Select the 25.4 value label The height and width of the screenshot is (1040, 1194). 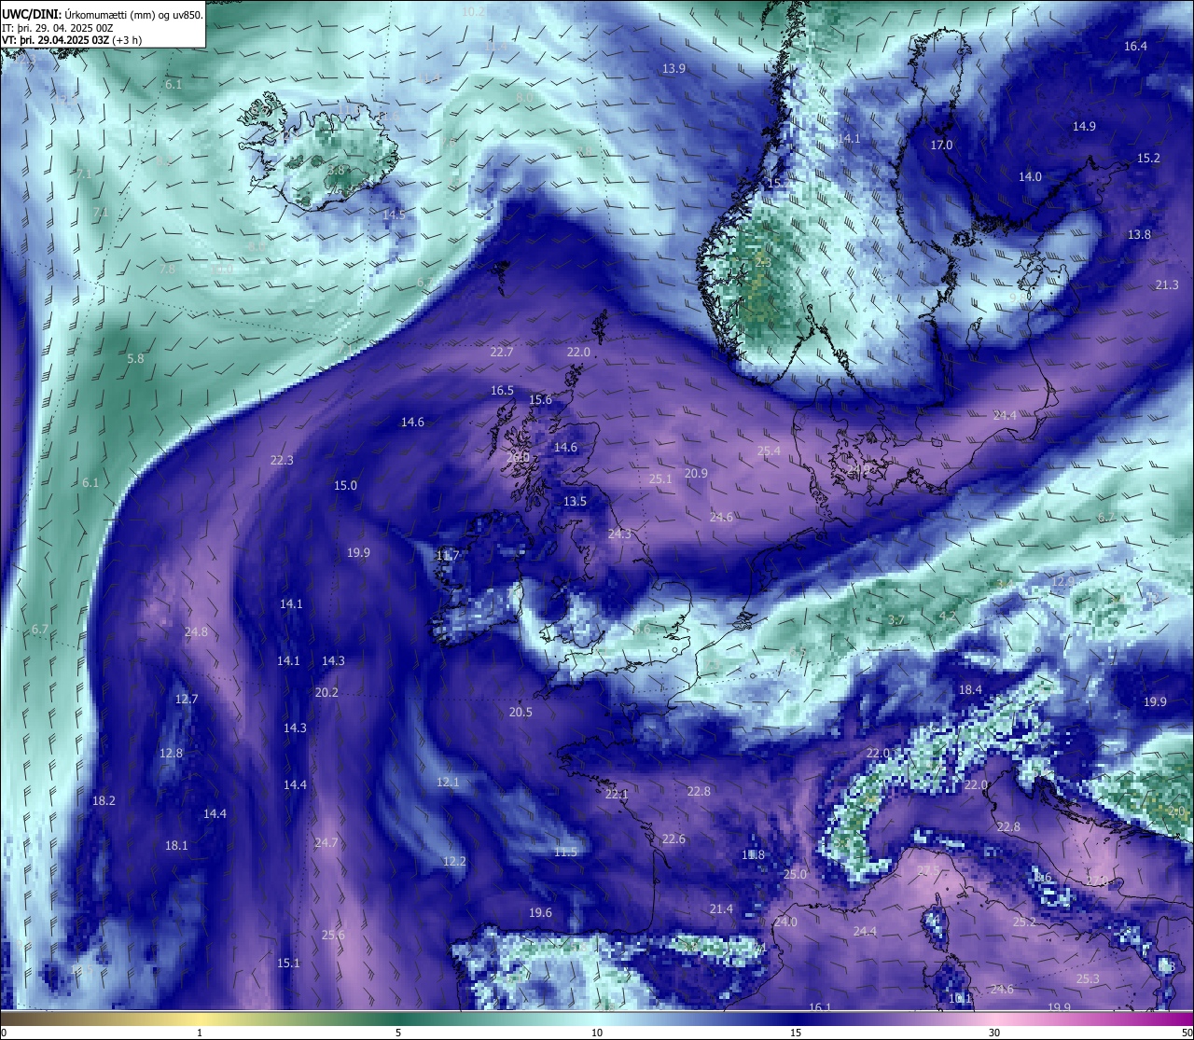coord(769,451)
